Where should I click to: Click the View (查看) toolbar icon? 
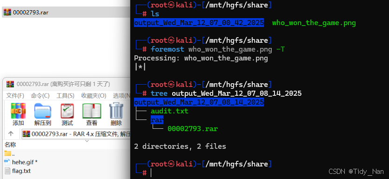[x=92, y=114]
